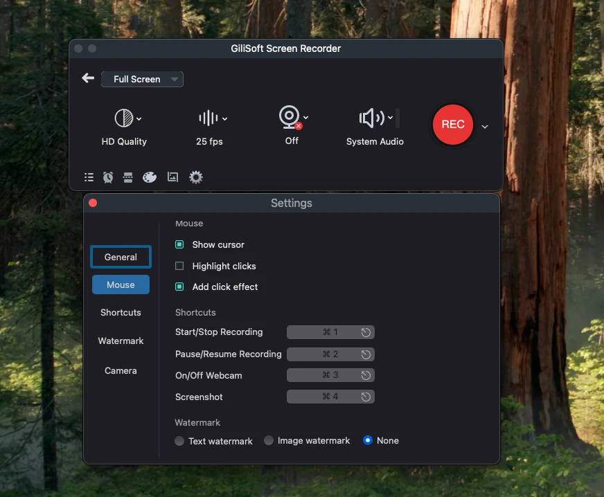Go to the Shortcuts settings tab
The height and width of the screenshot is (497, 604).
121,312
